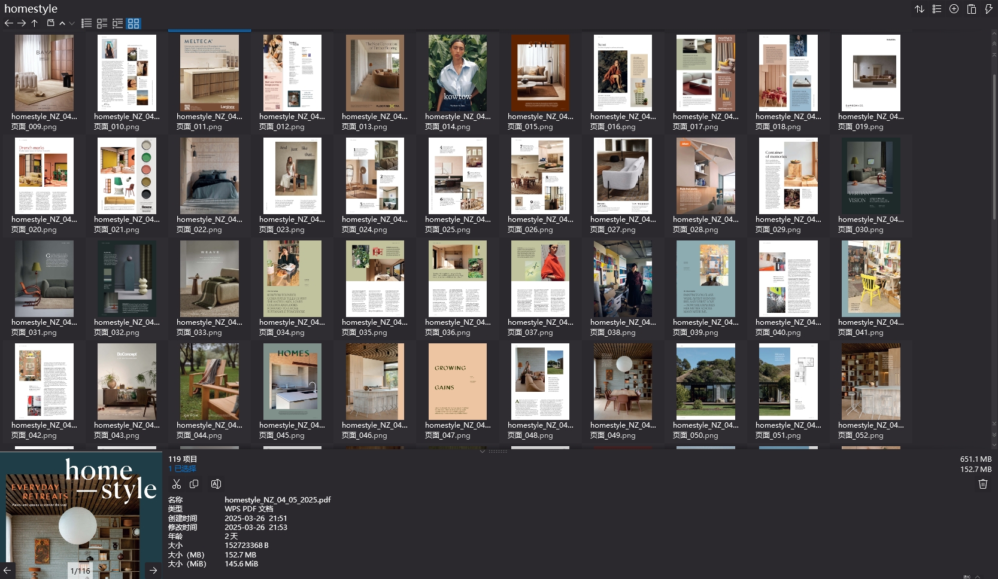
Task: Click the "1 已选择" selection link
Action: [x=182, y=469]
